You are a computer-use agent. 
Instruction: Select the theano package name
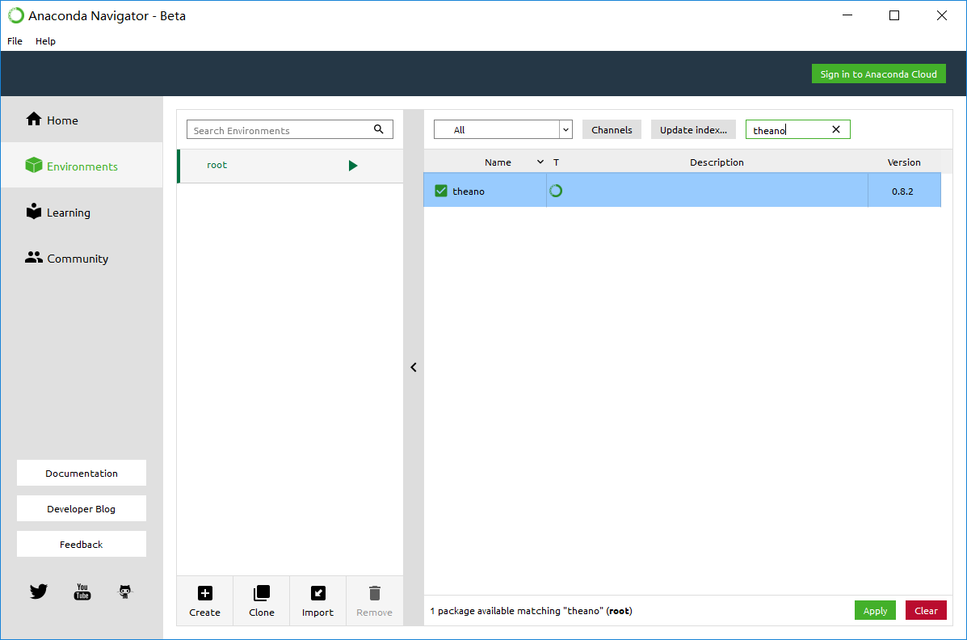(x=469, y=192)
